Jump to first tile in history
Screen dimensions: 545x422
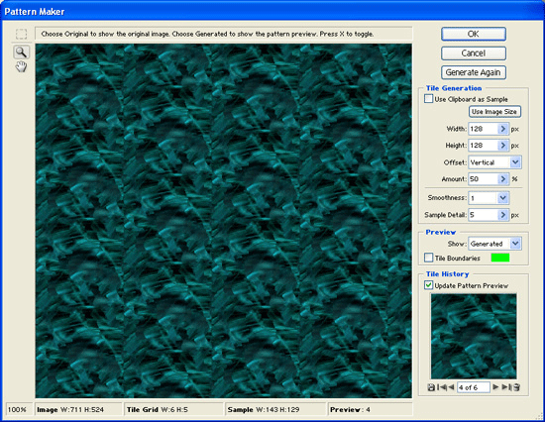tap(442, 387)
